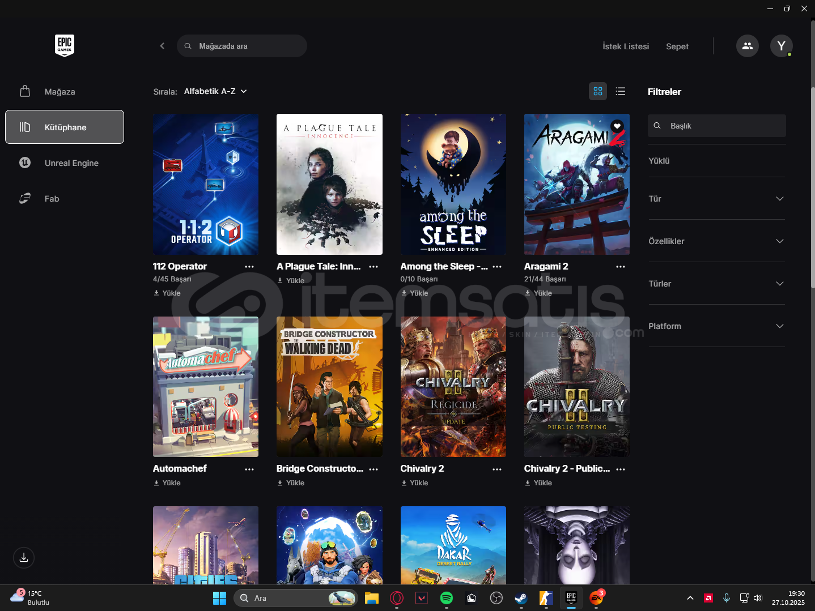The height and width of the screenshot is (611, 815).
Task: Open the friends icon
Action: (748, 46)
